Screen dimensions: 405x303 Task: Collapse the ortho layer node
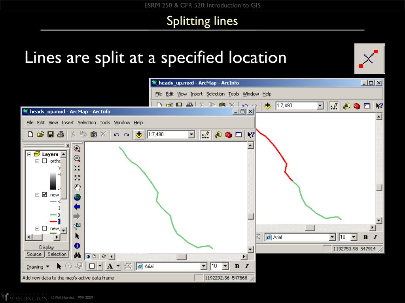tap(37, 161)
